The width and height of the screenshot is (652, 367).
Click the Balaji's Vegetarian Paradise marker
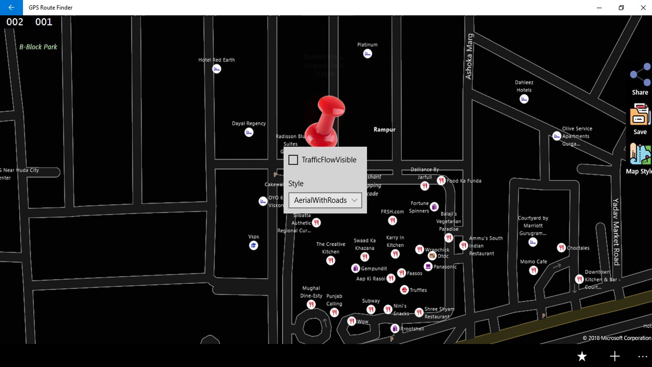coord(449,237)
